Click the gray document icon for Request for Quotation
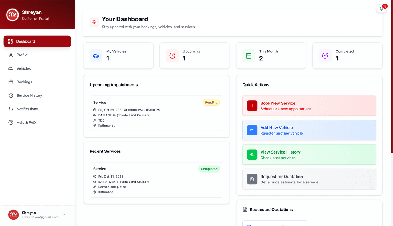This screenshot has height=226, width=393. [252, 179]
